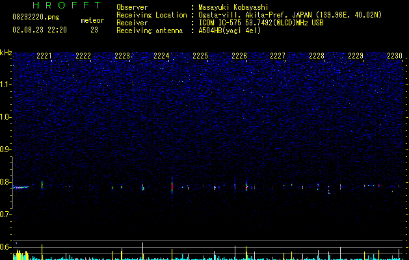Click the observer name Masayuki Kobayashi

[233, 7]
